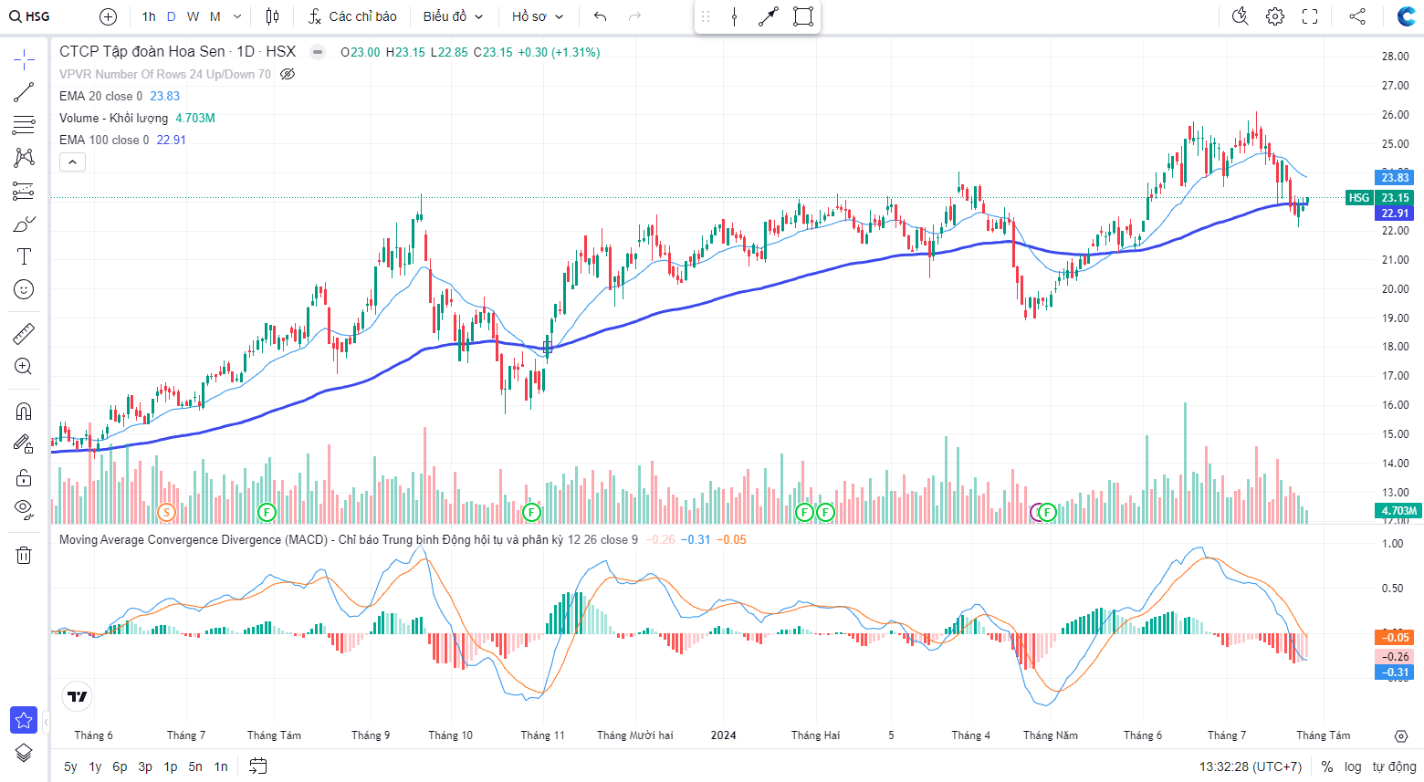1424x782 pixels.
Task: Open chart patterns tool in sidebar
Action: coord(24,158)
